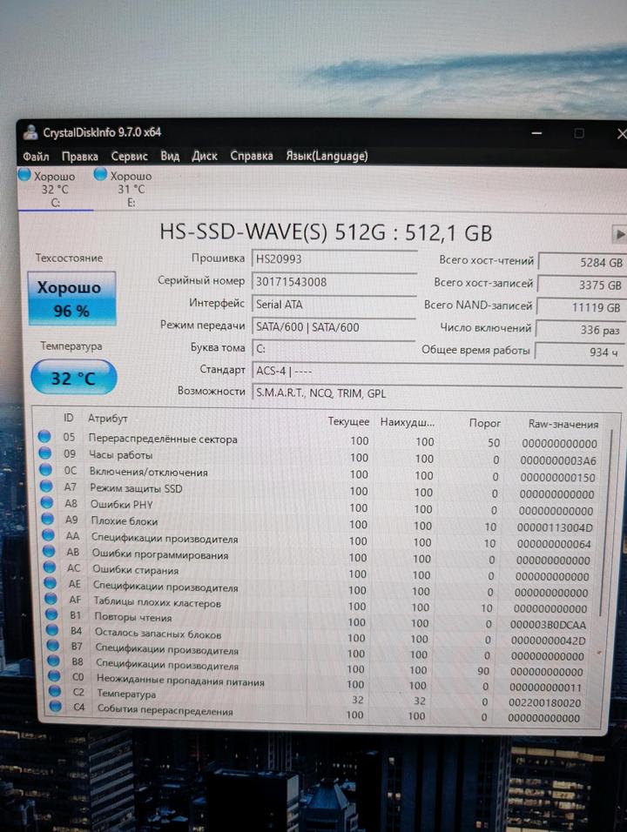The height and width of the screenshot is (832, 627).
Task: Click the Raw-значения column header
Action: pos(563,424)
